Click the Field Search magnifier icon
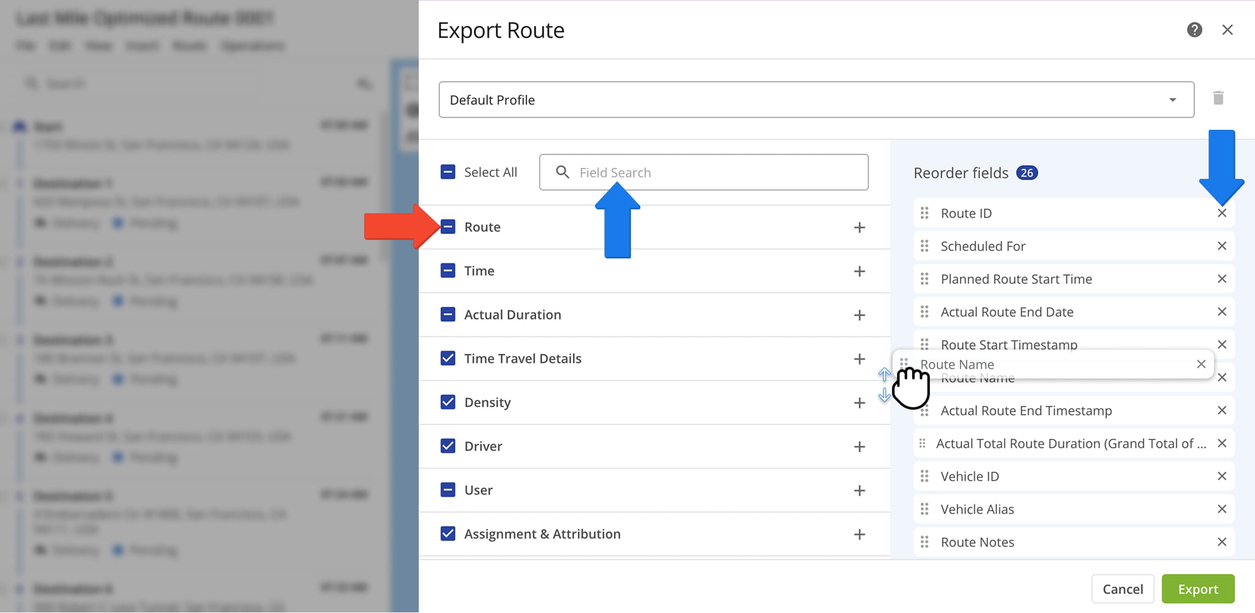The image size is (1255, 613). [x=562, y=172]
